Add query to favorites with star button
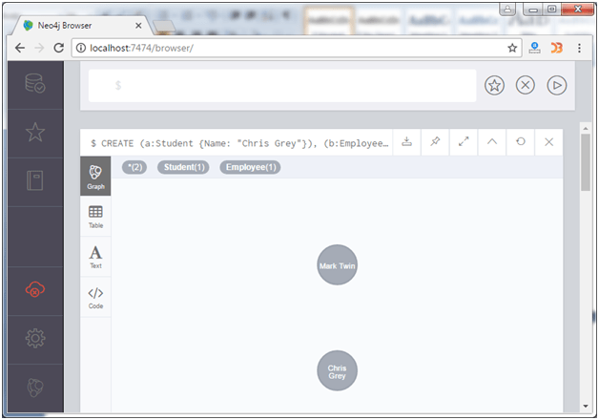 point(494,85)
